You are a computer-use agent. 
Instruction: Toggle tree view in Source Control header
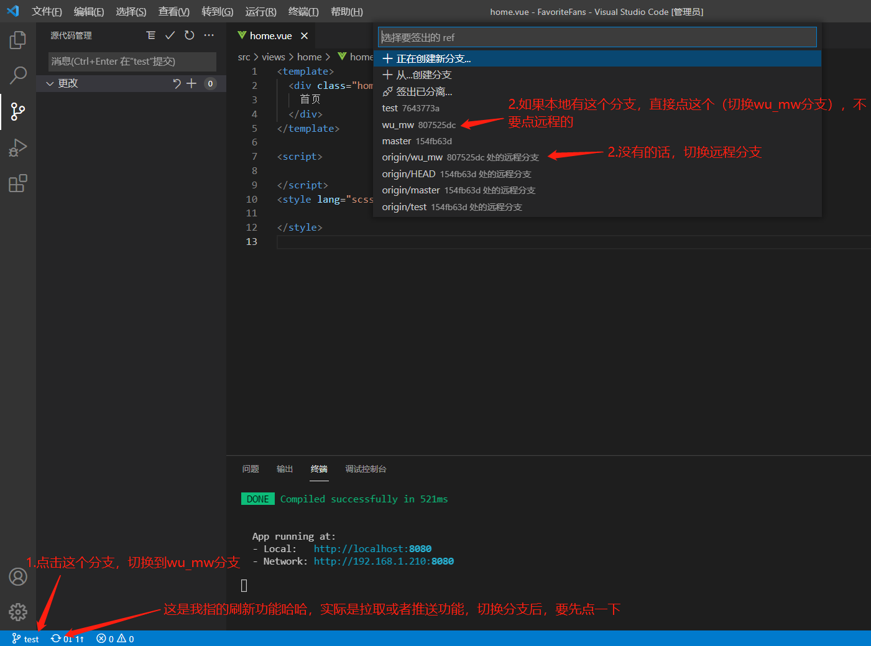[x=151, y=35]
